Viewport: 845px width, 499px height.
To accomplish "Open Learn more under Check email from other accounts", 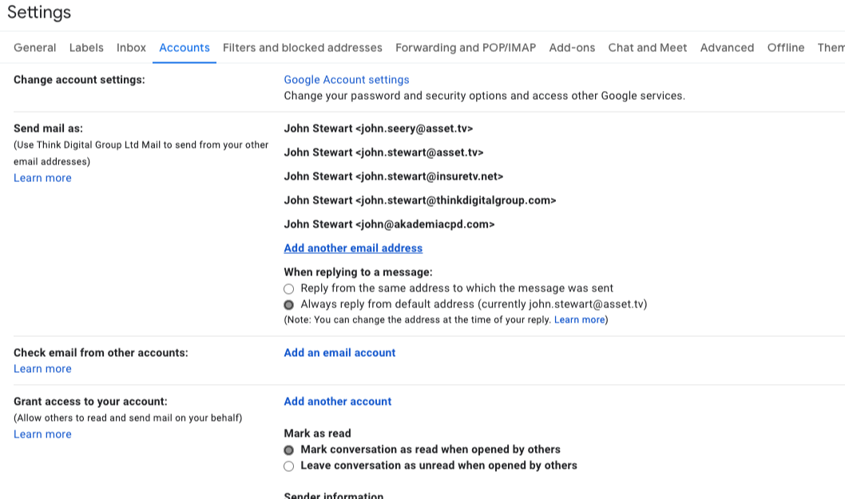I will tap(42, 369).
